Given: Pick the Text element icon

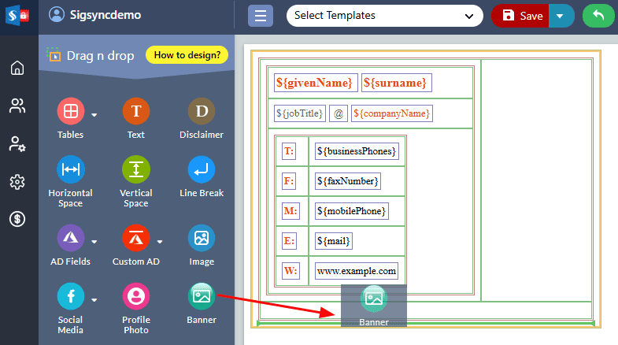Looking at the screenshot, I should [136, 111].
